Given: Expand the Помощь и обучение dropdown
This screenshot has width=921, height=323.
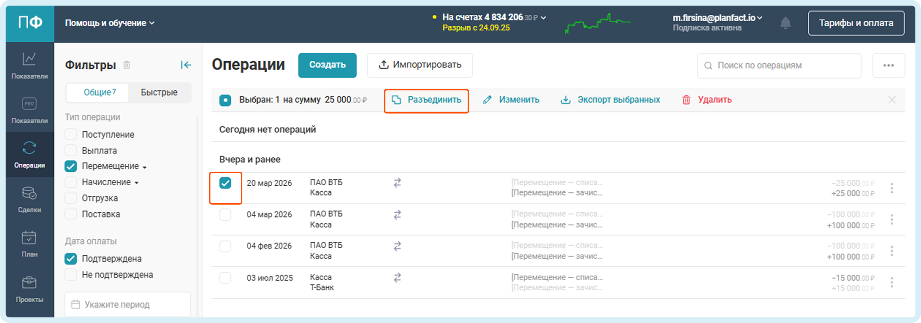Looking at the screenshot, I should coord(109,23).
